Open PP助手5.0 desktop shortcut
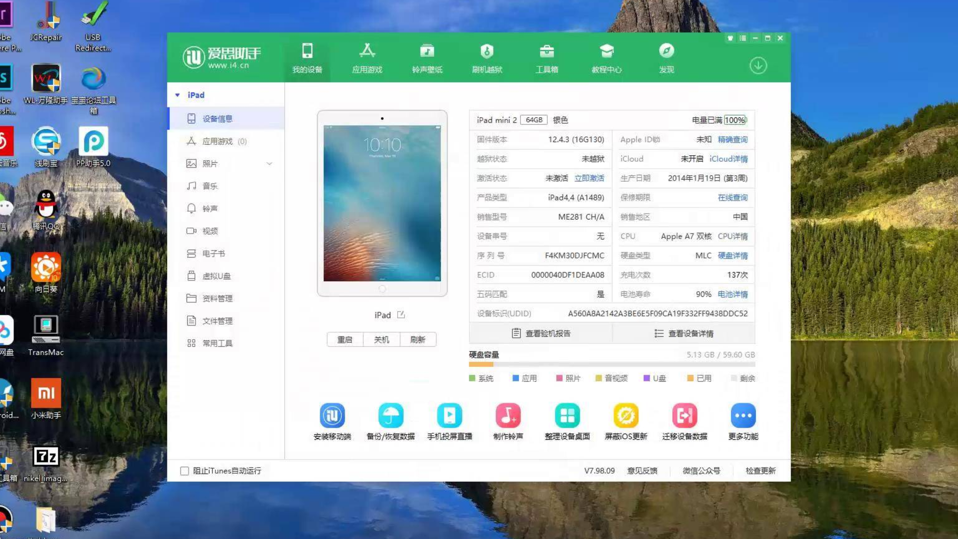The image size is (958, 539). 93,147
